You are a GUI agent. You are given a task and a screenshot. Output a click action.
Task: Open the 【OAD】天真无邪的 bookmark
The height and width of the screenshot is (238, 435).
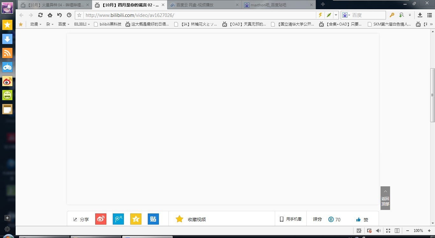pyautogui.click(x=244, y=24)
